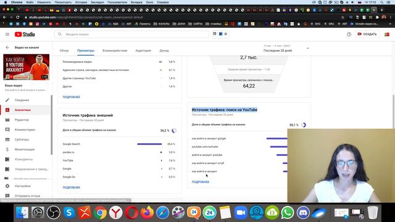The height and width of the screenshot is (222, 395).
Task: Open the Закладки menu in the menu bar
Action: pyautogui.click(x=98, y=2)
